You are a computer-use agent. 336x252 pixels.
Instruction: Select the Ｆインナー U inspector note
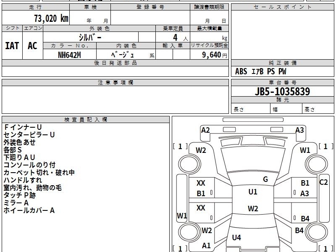(x=23, y=127)
